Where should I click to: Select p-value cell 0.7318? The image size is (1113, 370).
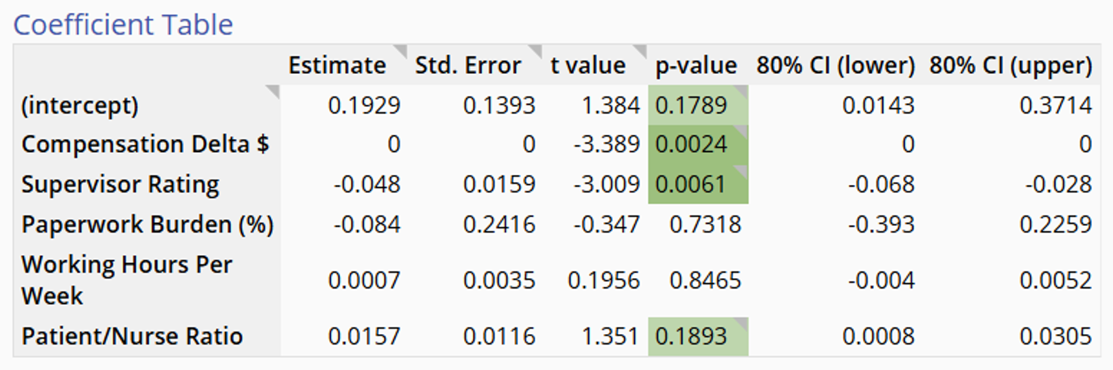pyautogui.click(x=705, y=224)
